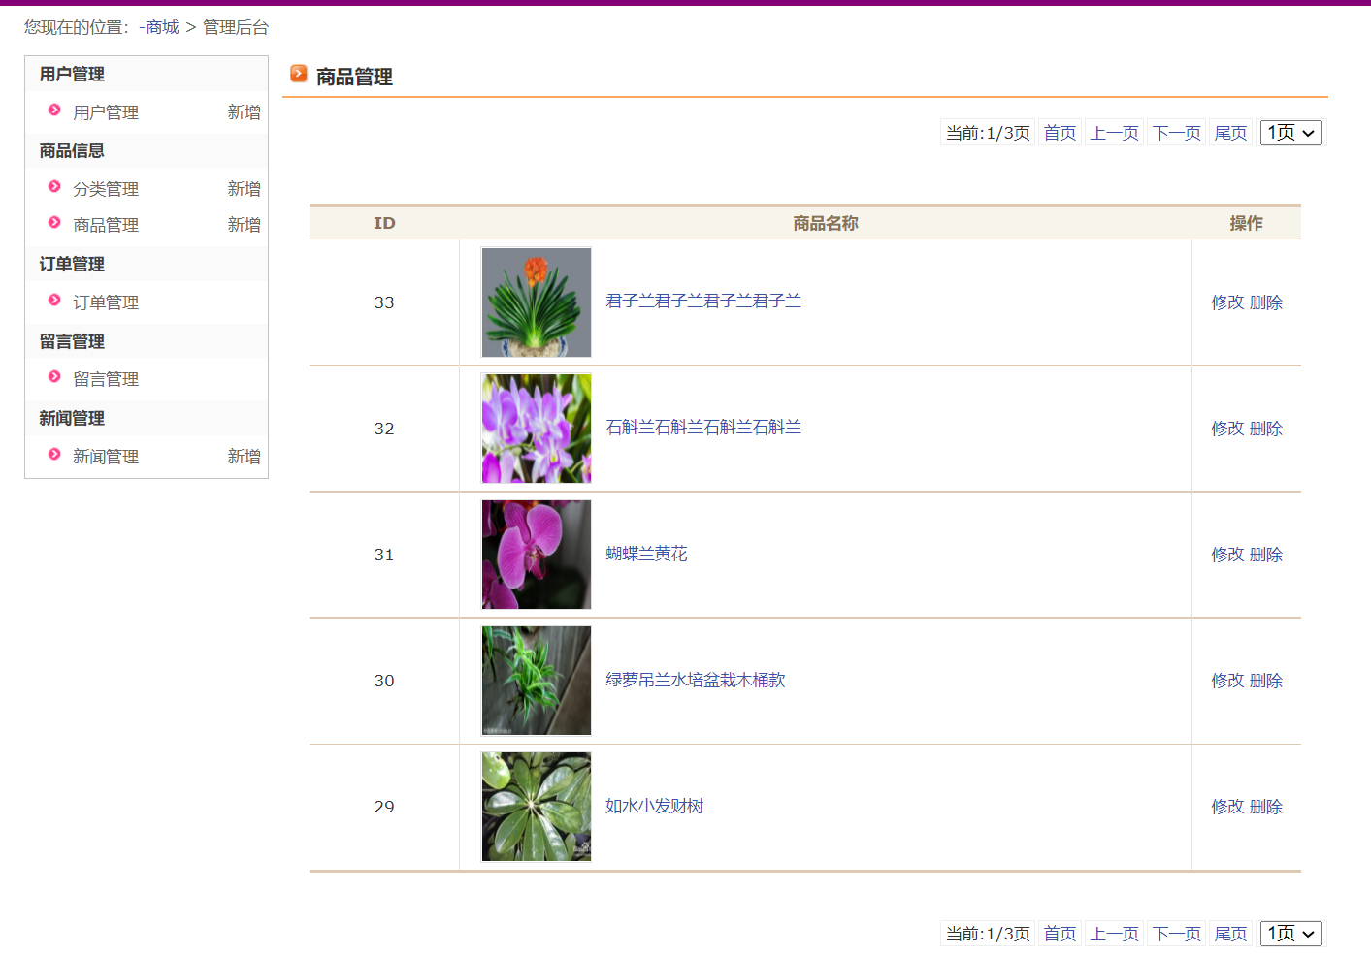
Task: Jump to 尾页 in the bottom pagination
Action: pyautogui.click(x=1231, y=934)
